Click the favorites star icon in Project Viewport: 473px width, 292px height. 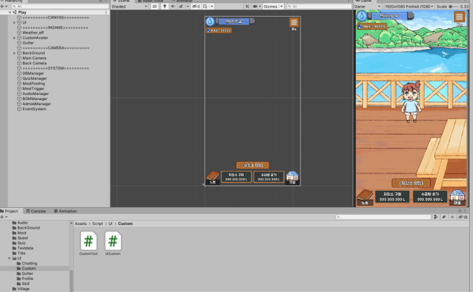click(x=452, y=217)
